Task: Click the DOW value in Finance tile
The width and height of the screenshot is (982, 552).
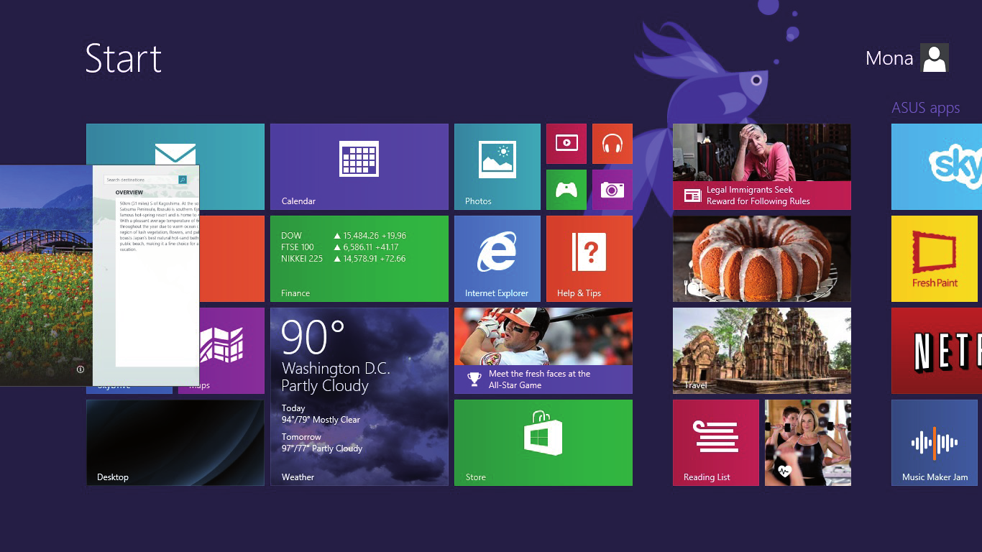Action: click(x=370, y=236)
